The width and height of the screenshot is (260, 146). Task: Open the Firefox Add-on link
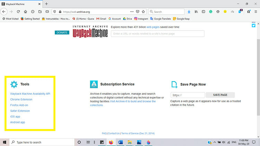19,105
